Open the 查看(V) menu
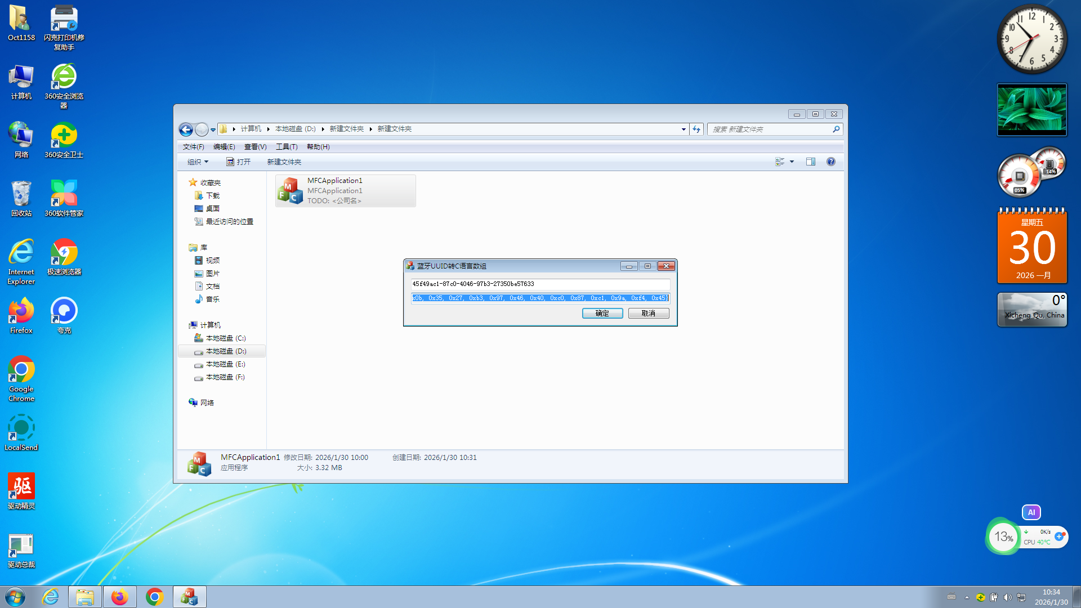The width and height of the screenshot is (1081, 608). 255,147
